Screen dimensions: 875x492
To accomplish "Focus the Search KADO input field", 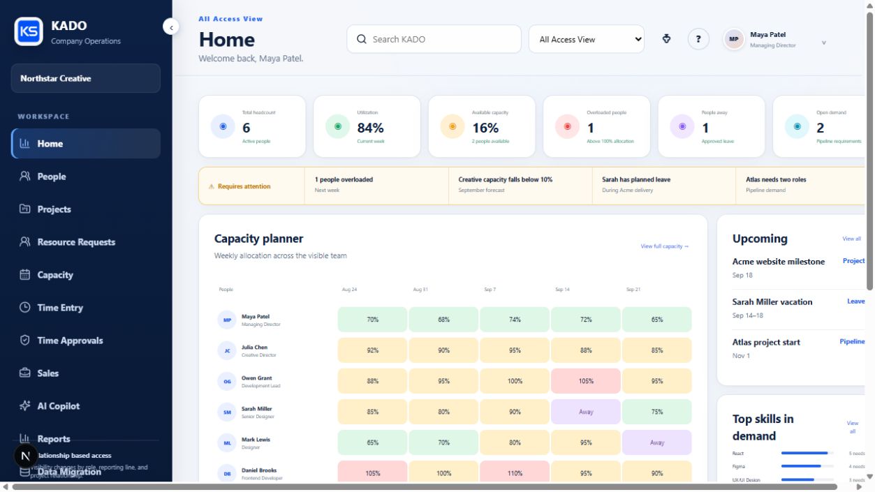I will [434, 39].
